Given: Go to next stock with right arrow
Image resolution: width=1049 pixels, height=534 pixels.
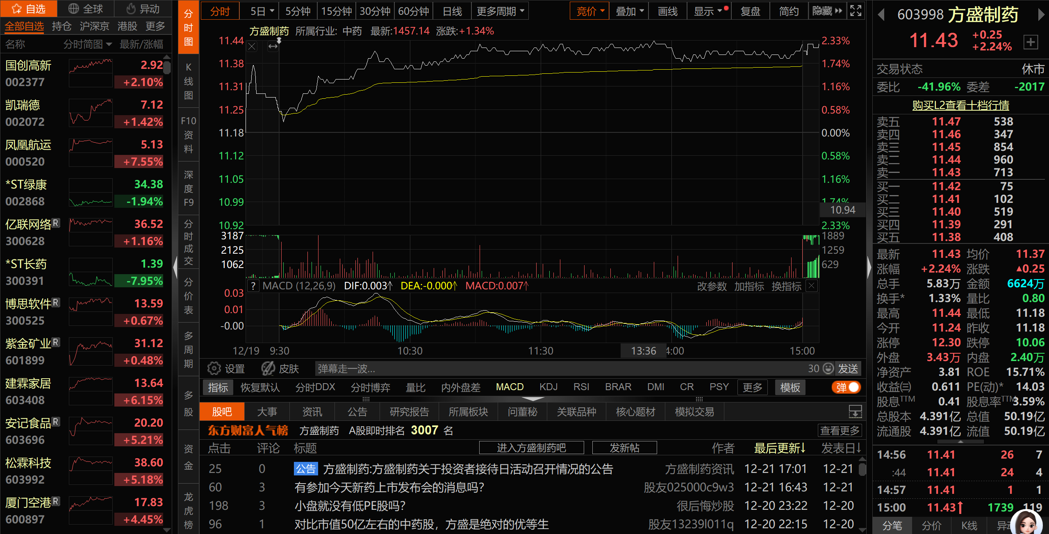Looking at the screenshot, I should [x=1041, y=15].
